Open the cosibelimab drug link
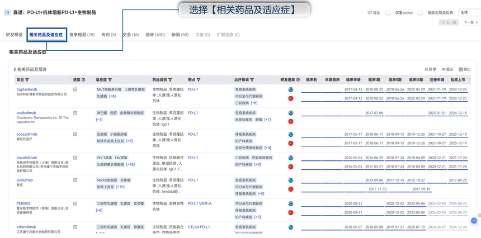The width and height of the screenshot is (481, 238). 26,113
